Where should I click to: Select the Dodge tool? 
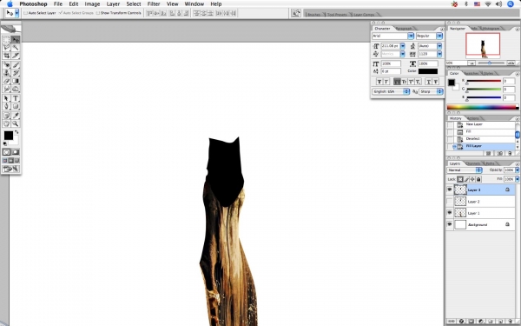16,89
